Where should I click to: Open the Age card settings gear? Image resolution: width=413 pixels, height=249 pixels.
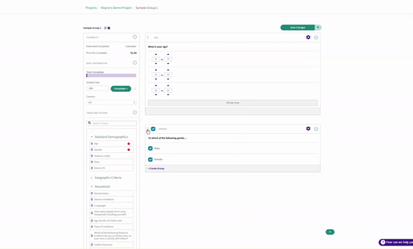[x=308, y=37]
